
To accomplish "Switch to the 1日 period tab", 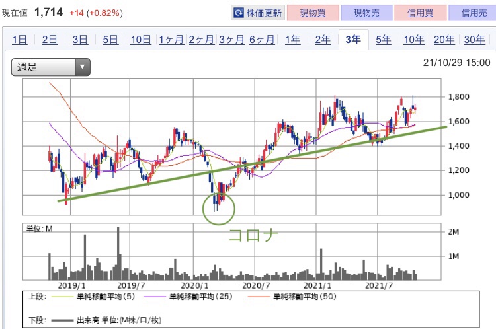I will pyautogui.click(x=20, y=40).
